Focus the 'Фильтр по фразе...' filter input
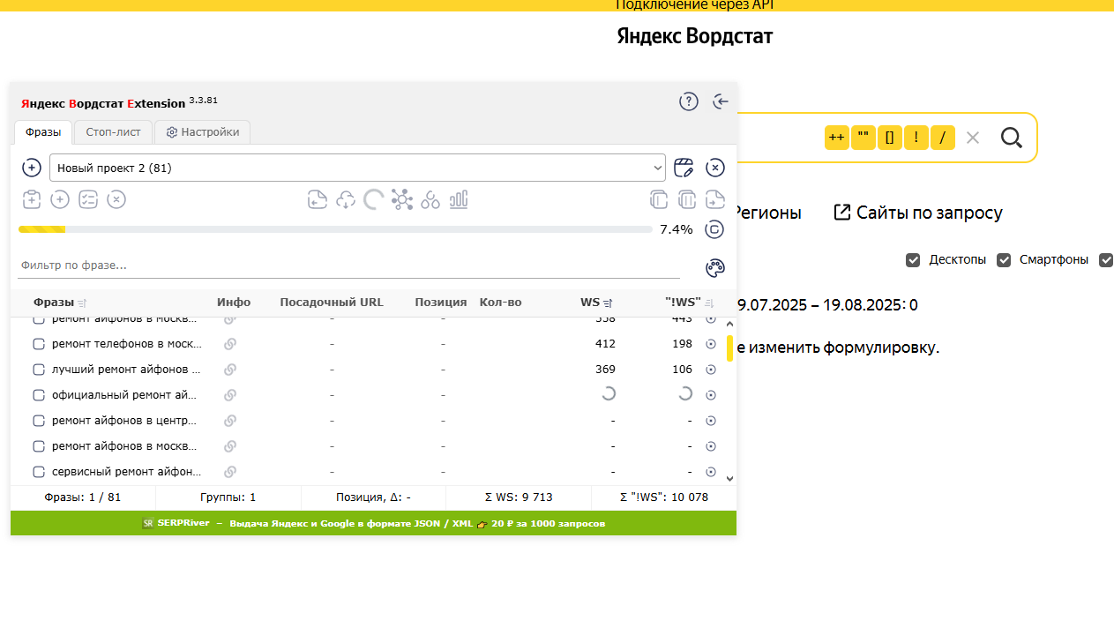 click(349, 265)
